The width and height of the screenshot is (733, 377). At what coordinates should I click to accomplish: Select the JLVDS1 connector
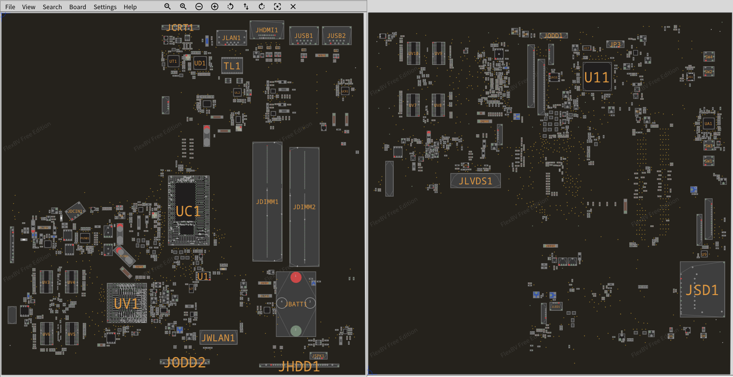[x=475, y=181]
